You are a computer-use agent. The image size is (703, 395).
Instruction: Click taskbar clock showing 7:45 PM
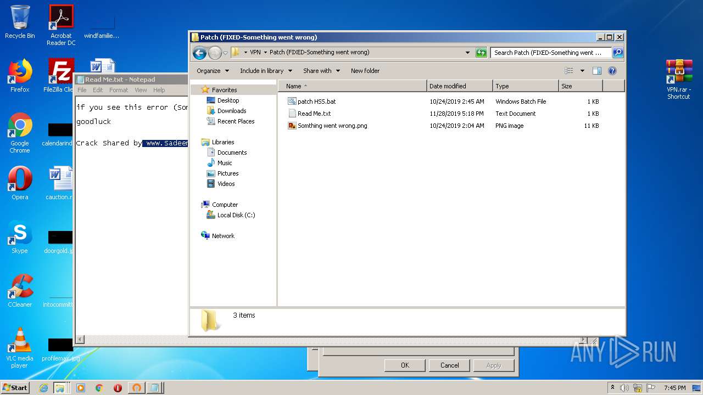coord(675,388)
